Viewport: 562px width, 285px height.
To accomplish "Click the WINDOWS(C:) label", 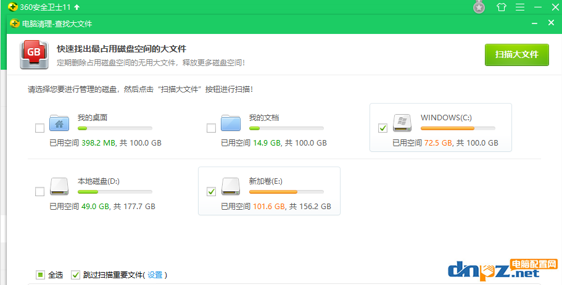I will pyautogui.click(x=446, y=118).
